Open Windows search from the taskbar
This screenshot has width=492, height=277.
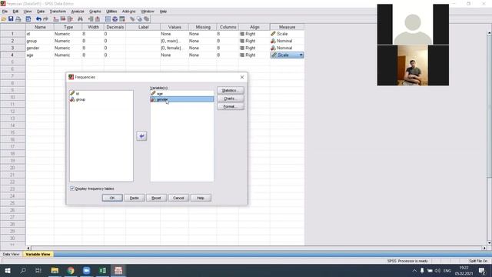23,270
